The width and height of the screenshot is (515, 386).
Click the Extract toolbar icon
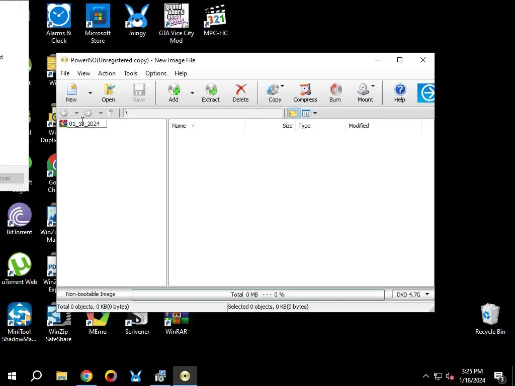pyautogui.click(x=211, y=93)
